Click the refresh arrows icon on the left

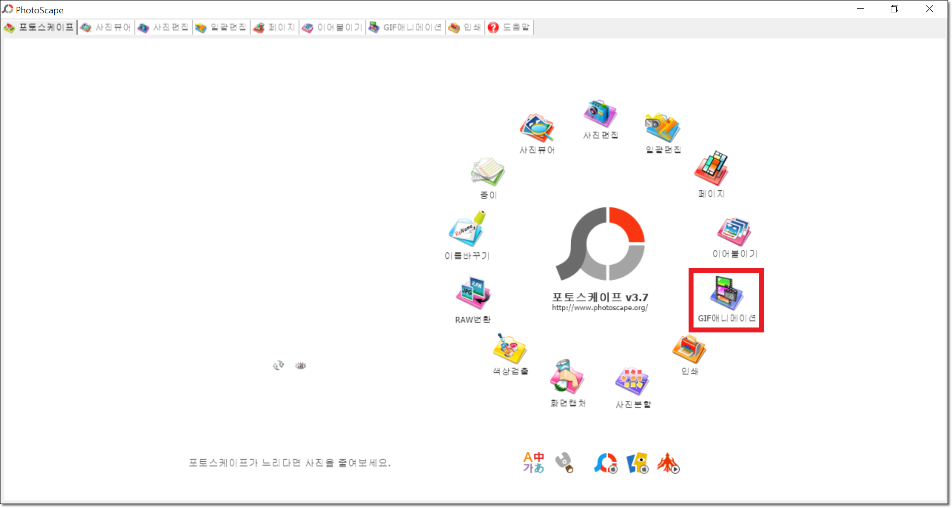click(278, 365)
